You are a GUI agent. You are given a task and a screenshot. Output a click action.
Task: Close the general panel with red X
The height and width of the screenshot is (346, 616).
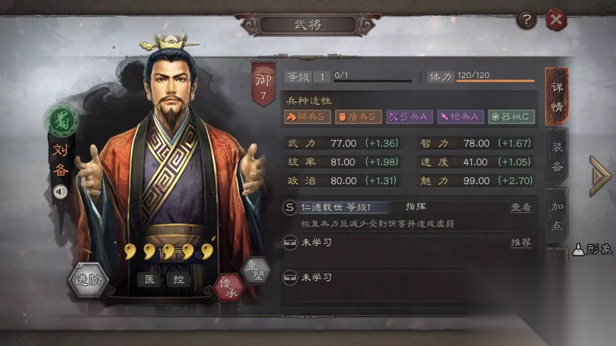pos(557,20)
